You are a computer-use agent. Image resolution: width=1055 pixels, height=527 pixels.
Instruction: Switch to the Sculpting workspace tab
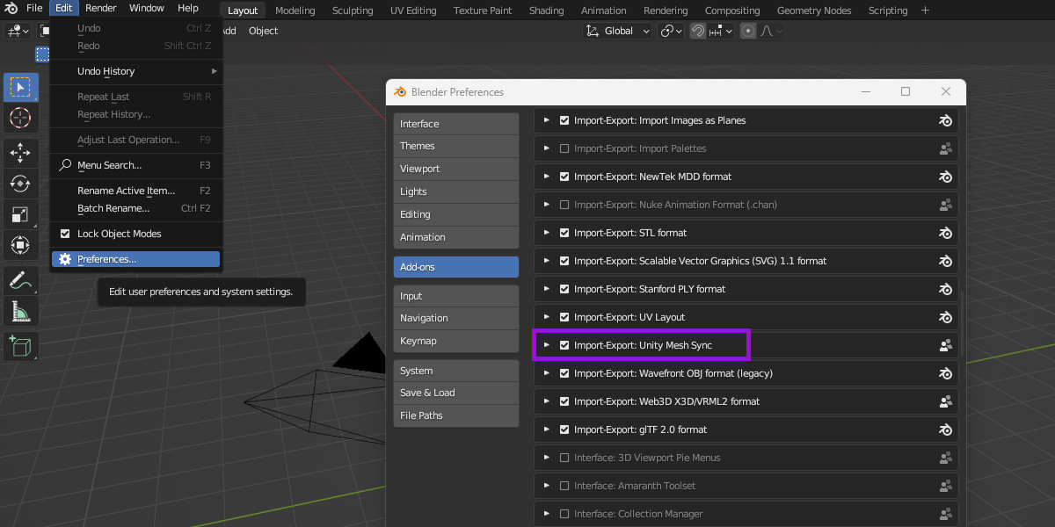tap(352, 11)
